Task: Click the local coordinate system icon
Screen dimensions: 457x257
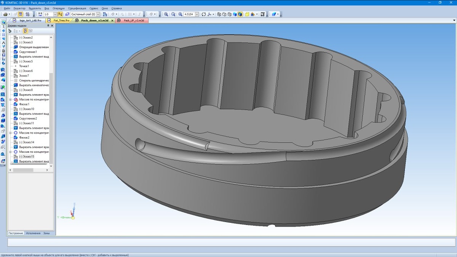Action: [x=105, y=14]
